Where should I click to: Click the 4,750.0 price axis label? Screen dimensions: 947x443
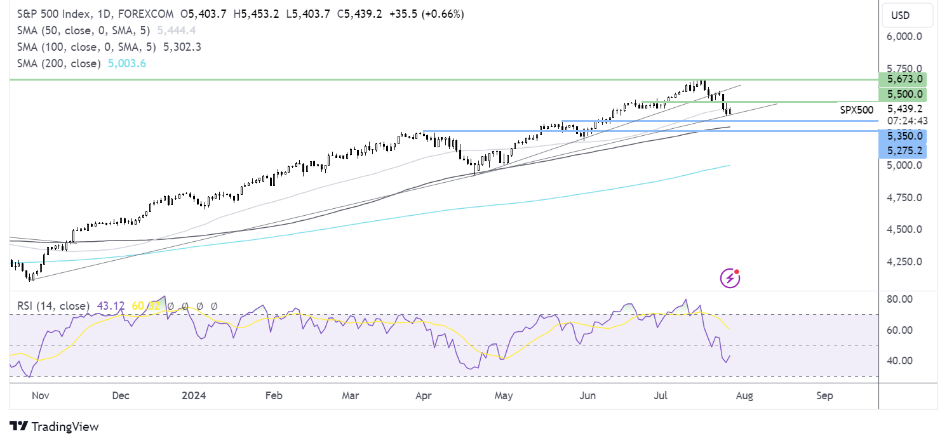coord(904,197)
